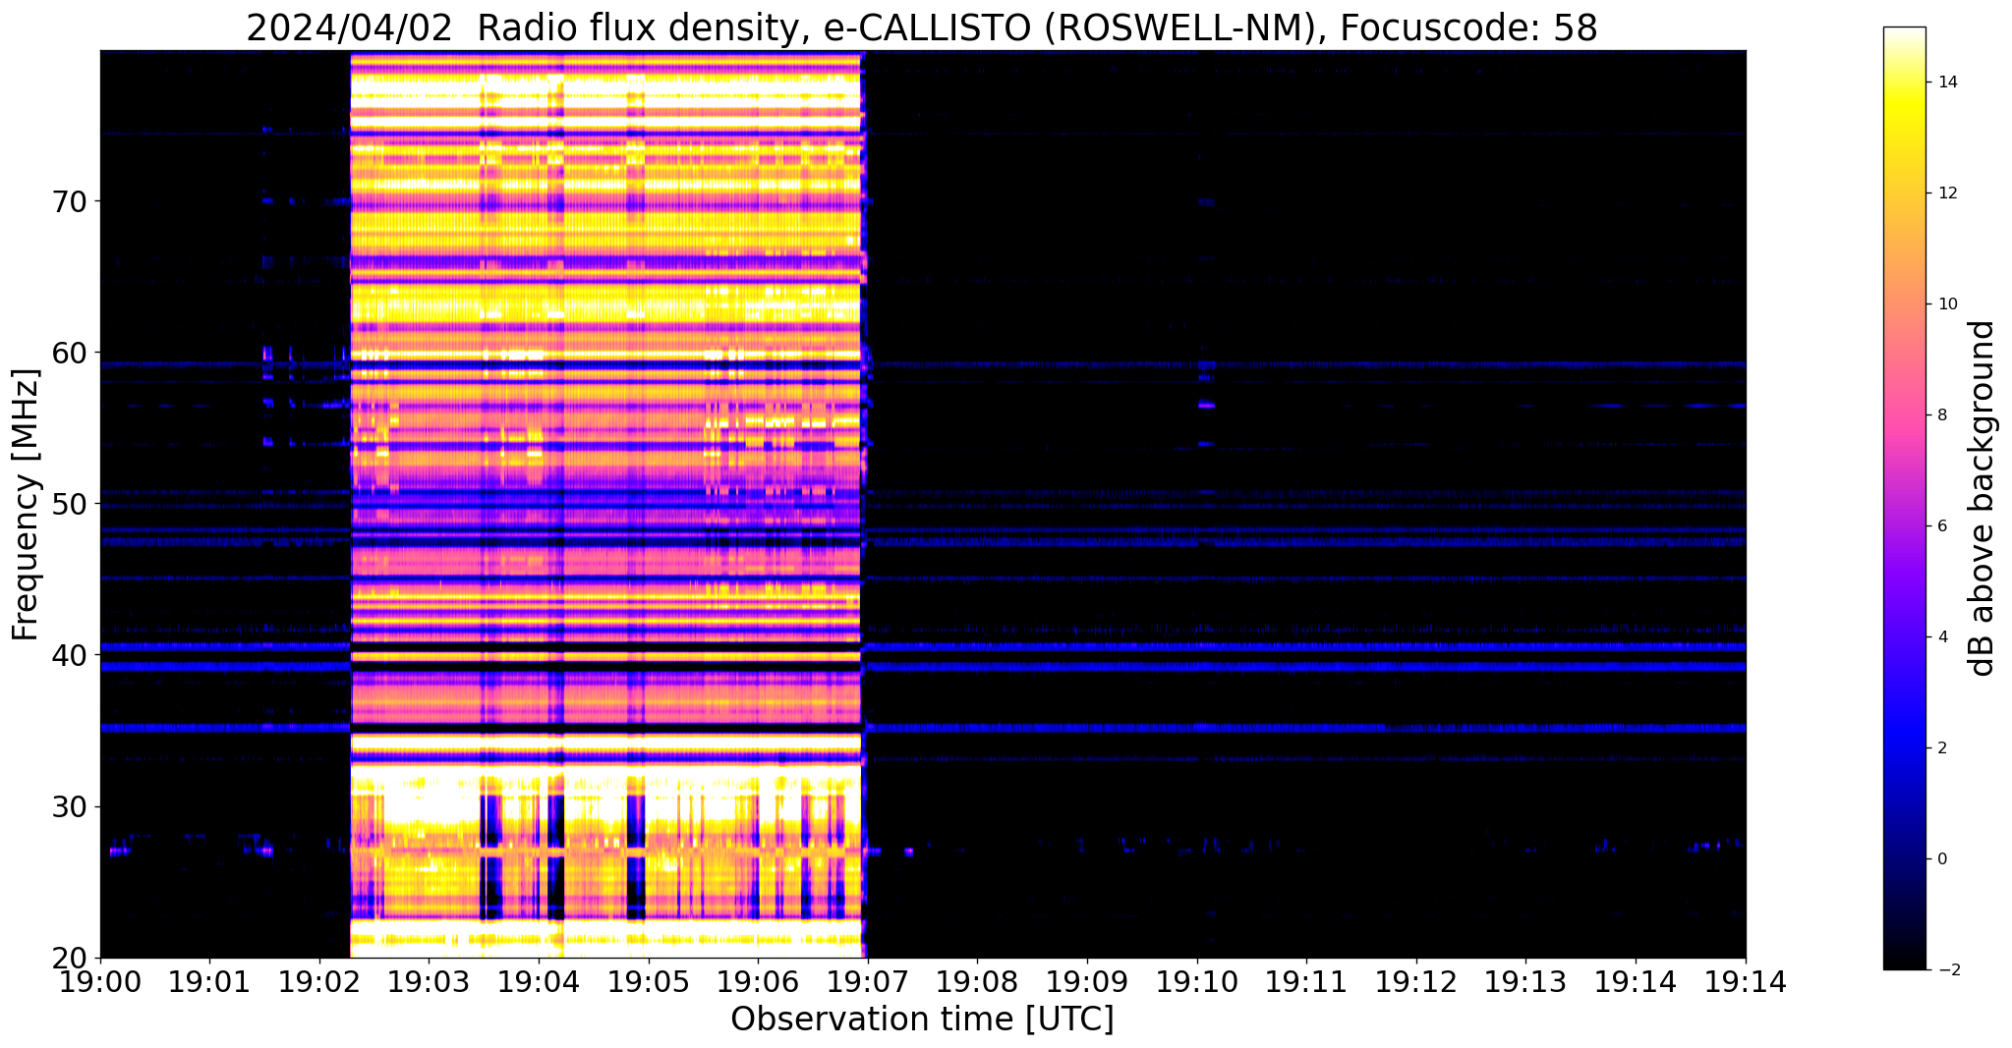This screenshot has width=2012, height=1048.
Task: Click the 19:05 time tick label
Action: (648, 980)
